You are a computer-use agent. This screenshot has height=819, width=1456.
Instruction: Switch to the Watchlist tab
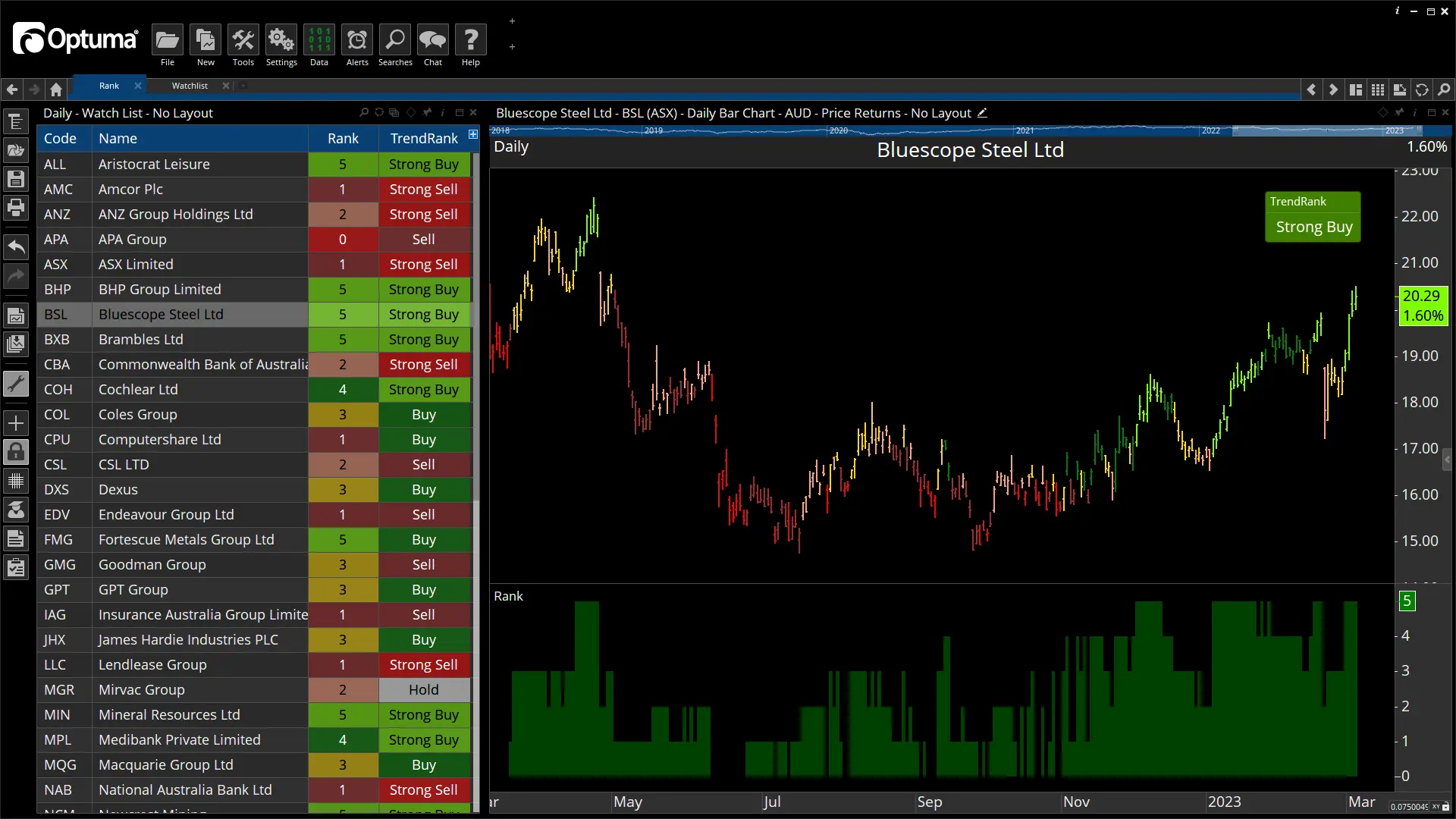tap(190, 86)
